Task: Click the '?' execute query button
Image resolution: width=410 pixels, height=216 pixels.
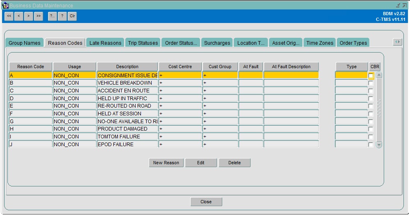Action: (x=62, y=16)
